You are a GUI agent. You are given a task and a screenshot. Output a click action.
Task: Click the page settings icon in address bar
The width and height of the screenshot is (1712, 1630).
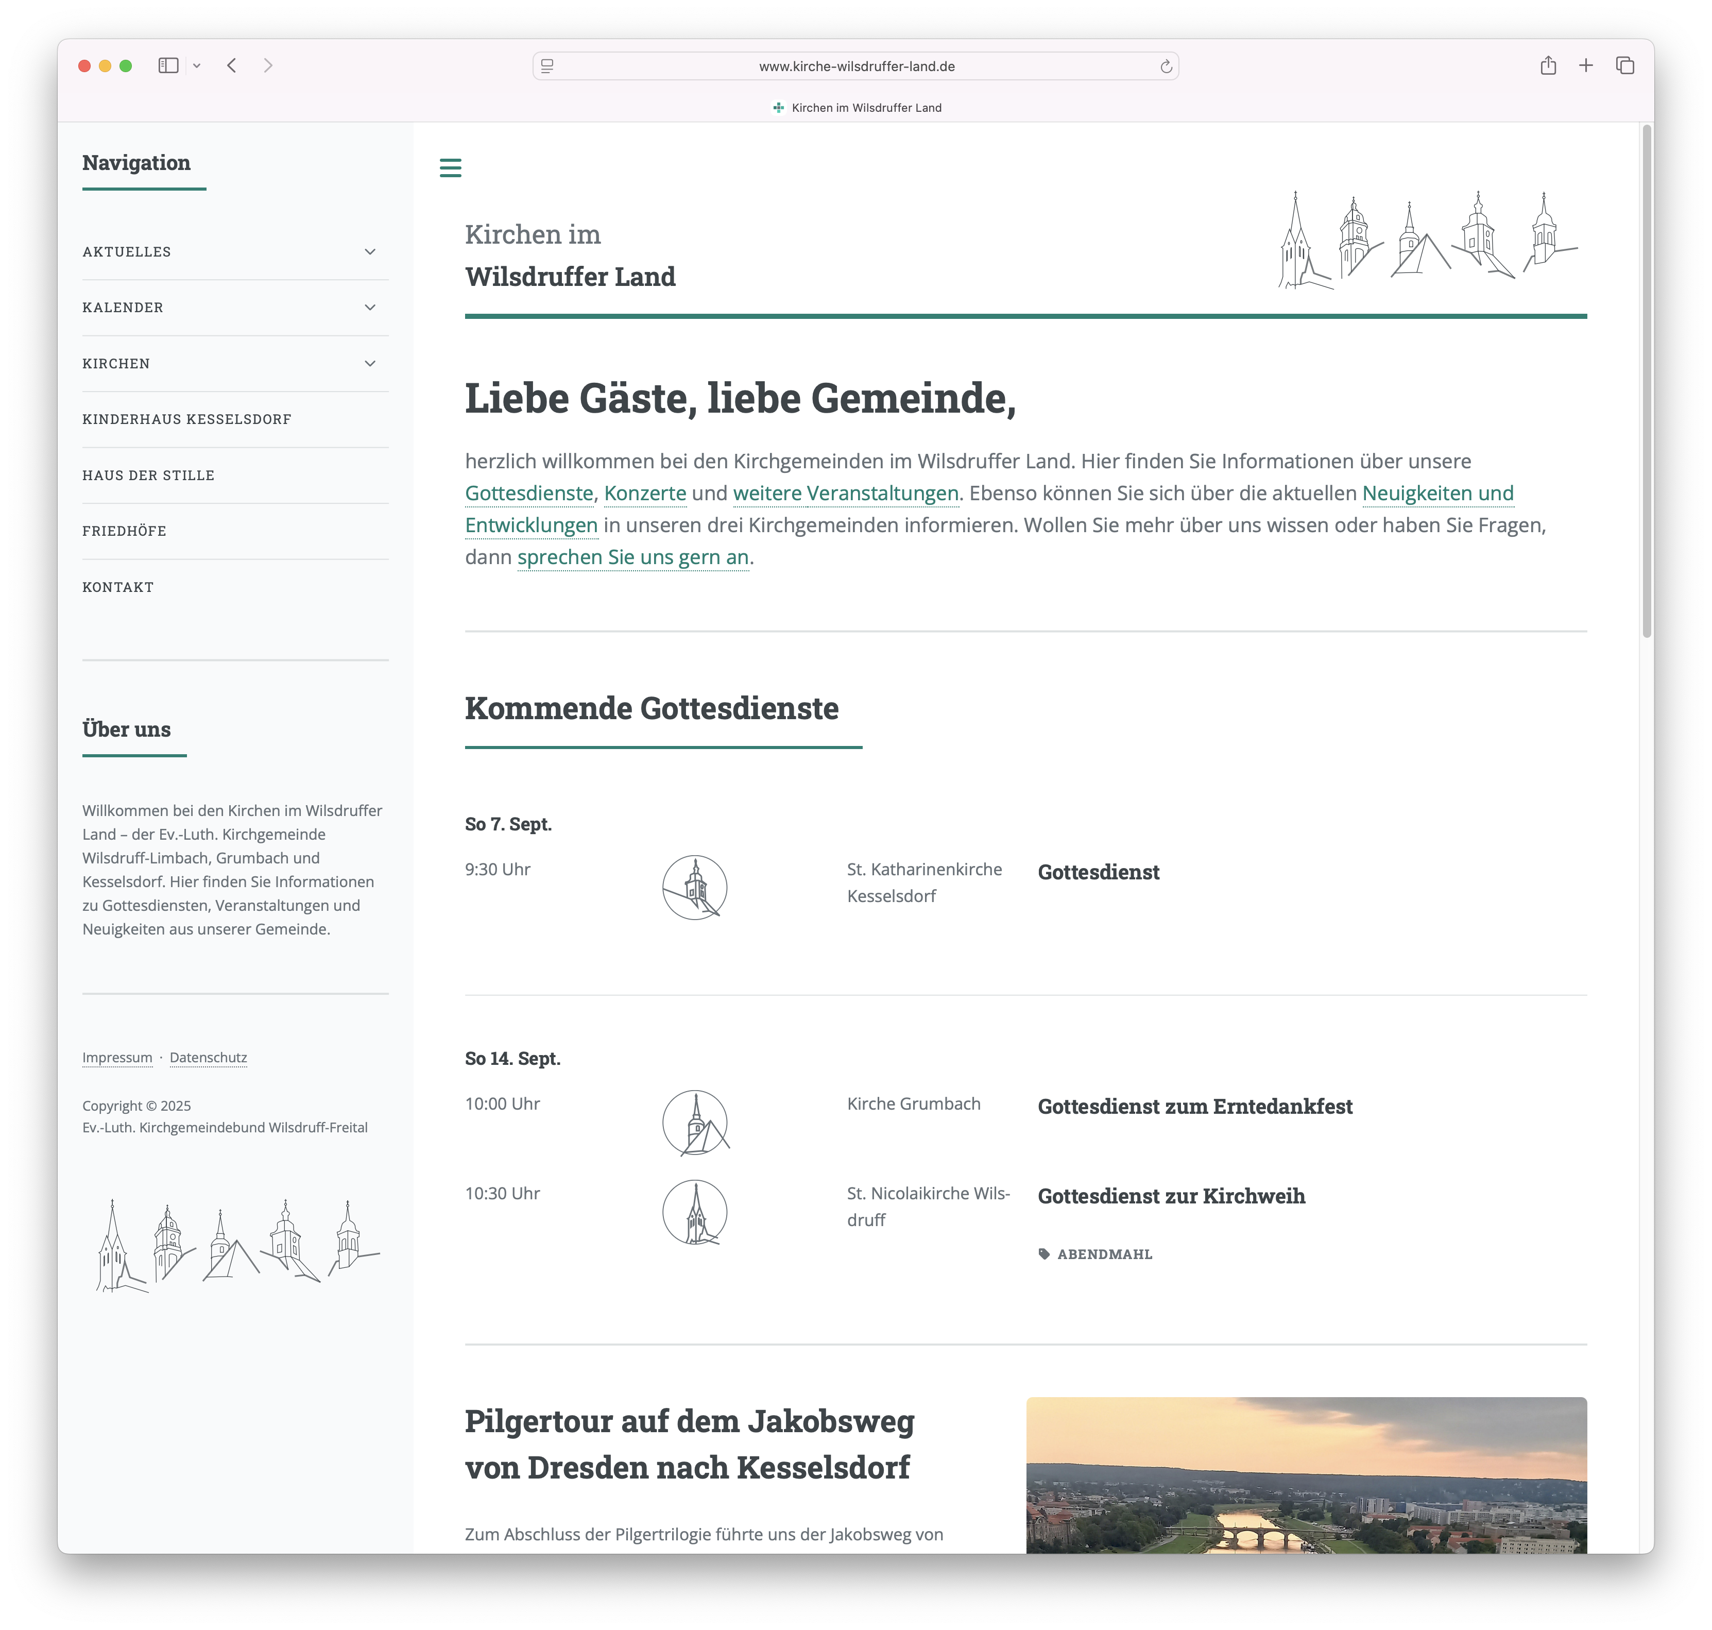[x=547, y=66]
